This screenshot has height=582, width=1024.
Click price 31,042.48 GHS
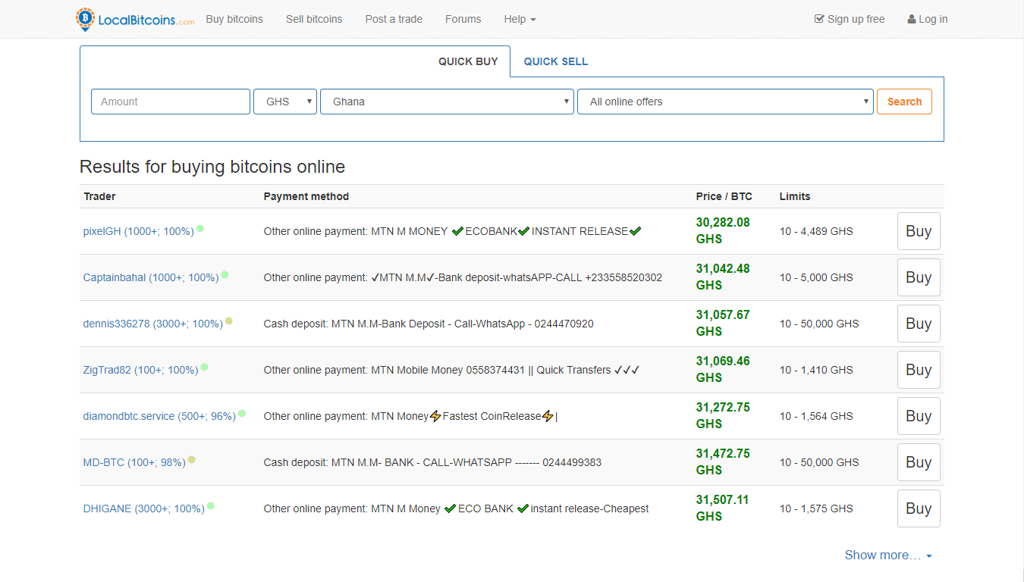click(723, 277)
